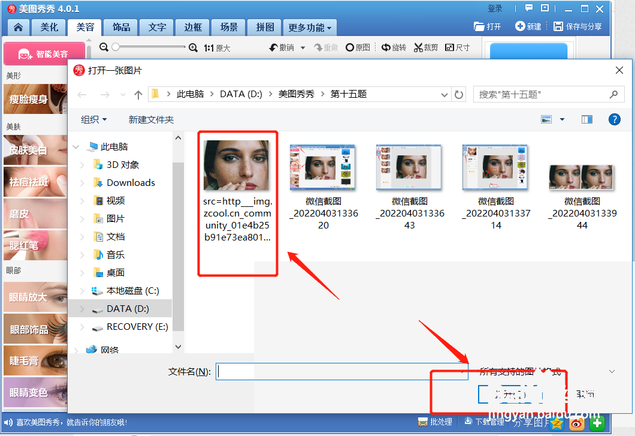
Task: Collapse the 此电脑 tree node
Action: coord(75,147)
